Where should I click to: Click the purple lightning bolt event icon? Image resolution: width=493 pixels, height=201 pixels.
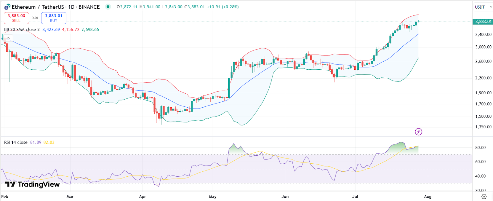pos(418,132)
